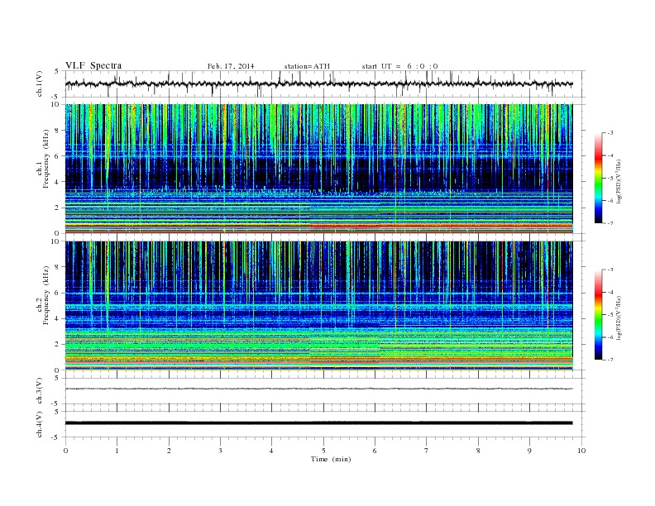This screenshot has width=655, height=506.
Task: Click the "station=ATH" header label
Action: click(307, 66)
